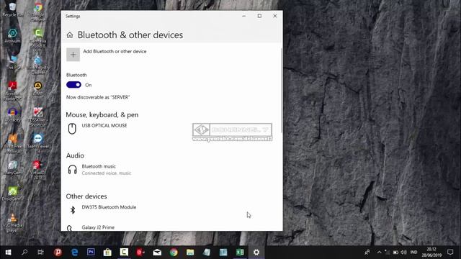This screenshot has width=461, height=259.
Task: Select the Recycle Bin desktop icon
Action: click(x=12, y=9)
